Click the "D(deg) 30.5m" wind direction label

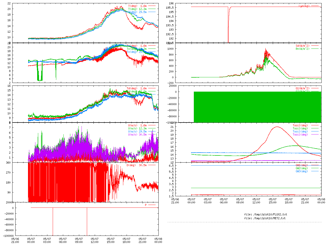[137, 165]
